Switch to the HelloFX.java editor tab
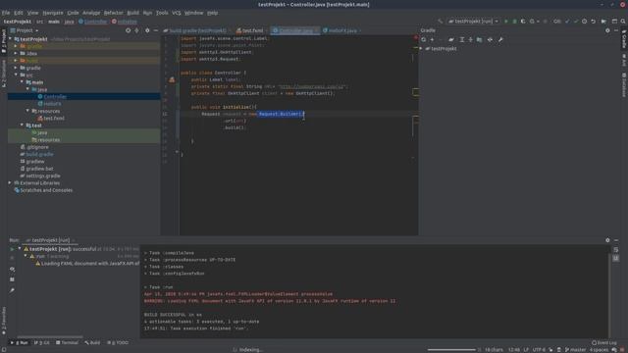This screenshot has height=353, width=628. (x=341, y=30)
